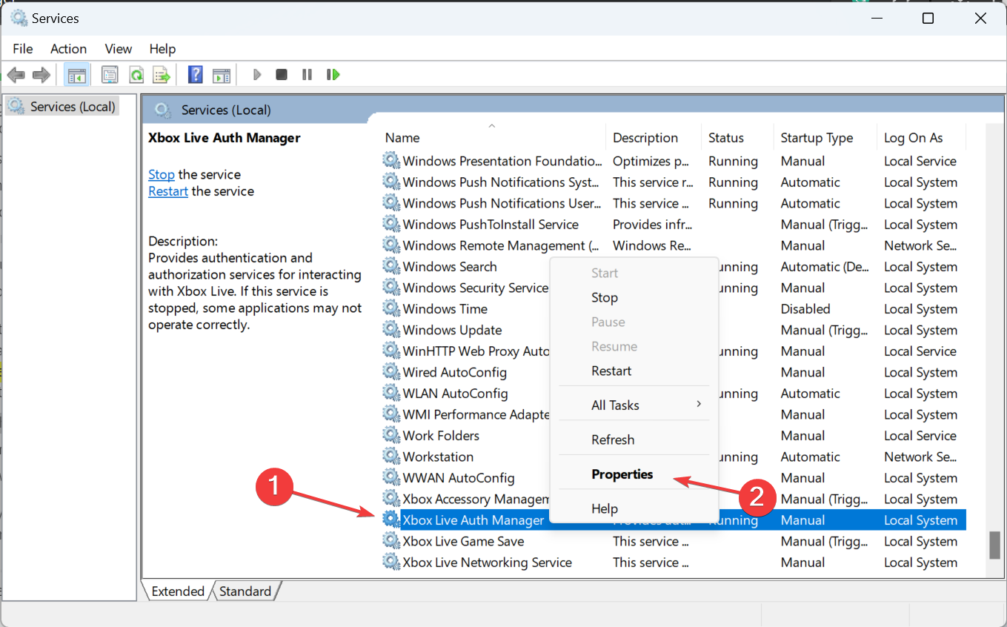Screen dimensions: 1007x627
Task: Open the File menu
Action: 23,49
